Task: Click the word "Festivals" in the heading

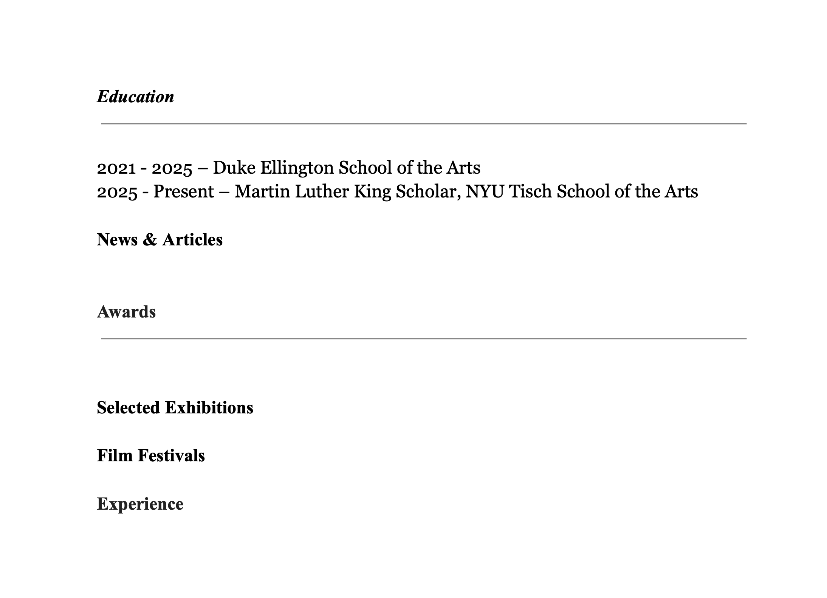Action: [171, 456]
